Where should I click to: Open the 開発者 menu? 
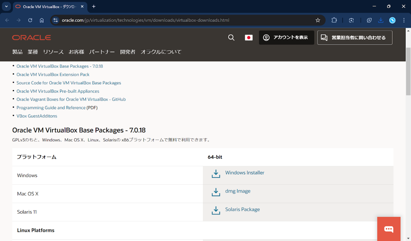tap(128, 52)
